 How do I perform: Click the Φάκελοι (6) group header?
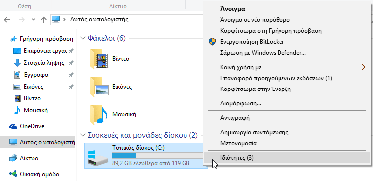click(106, 38)
